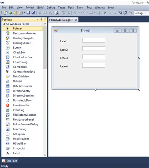
Task: Click the text box beside Label3
Action: tap(94, 57)
